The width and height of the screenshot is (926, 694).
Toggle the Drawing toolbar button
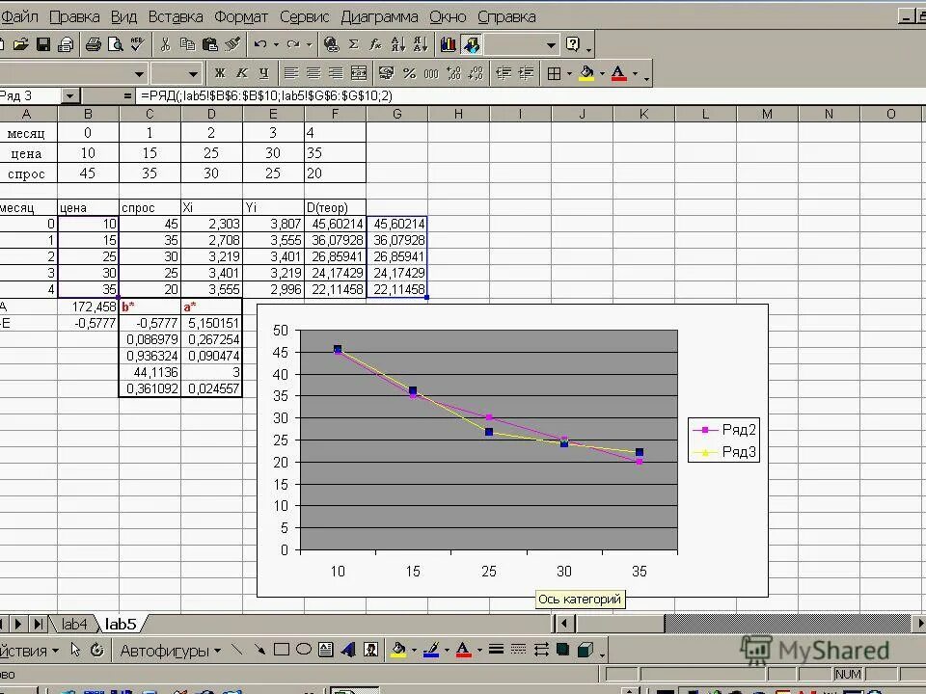click(471, 44)
